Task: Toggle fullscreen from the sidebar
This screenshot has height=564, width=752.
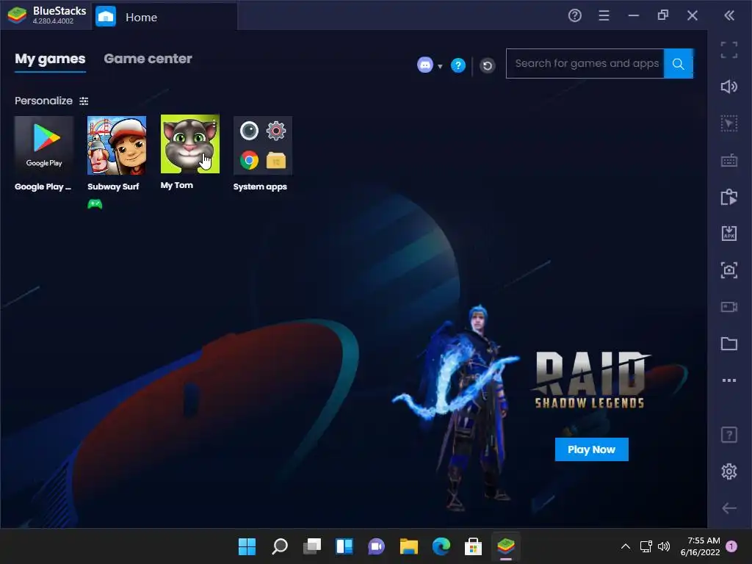Action: pos(729,50)
